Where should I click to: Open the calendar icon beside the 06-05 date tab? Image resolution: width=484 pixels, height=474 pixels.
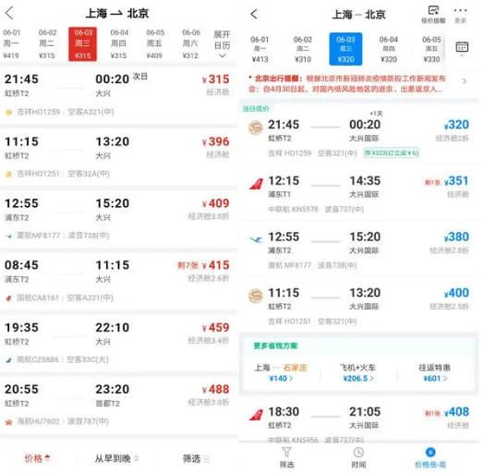click(x=462, y=47)
